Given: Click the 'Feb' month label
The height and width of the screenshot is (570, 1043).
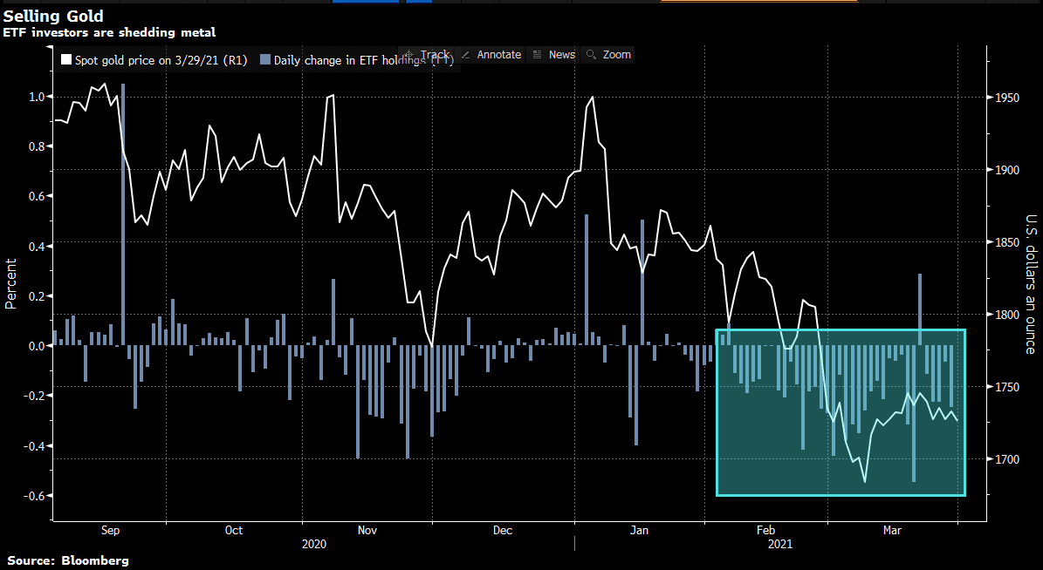Looking at the screenshot, I should pyautogui.click(x=765, y=530).
